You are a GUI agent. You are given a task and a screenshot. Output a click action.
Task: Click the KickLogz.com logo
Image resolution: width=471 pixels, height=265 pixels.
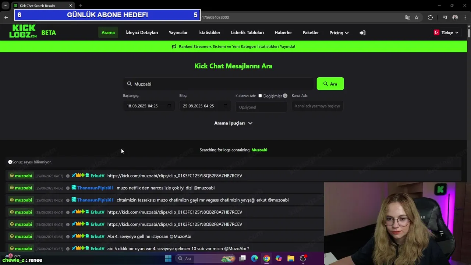coord(23,32)
